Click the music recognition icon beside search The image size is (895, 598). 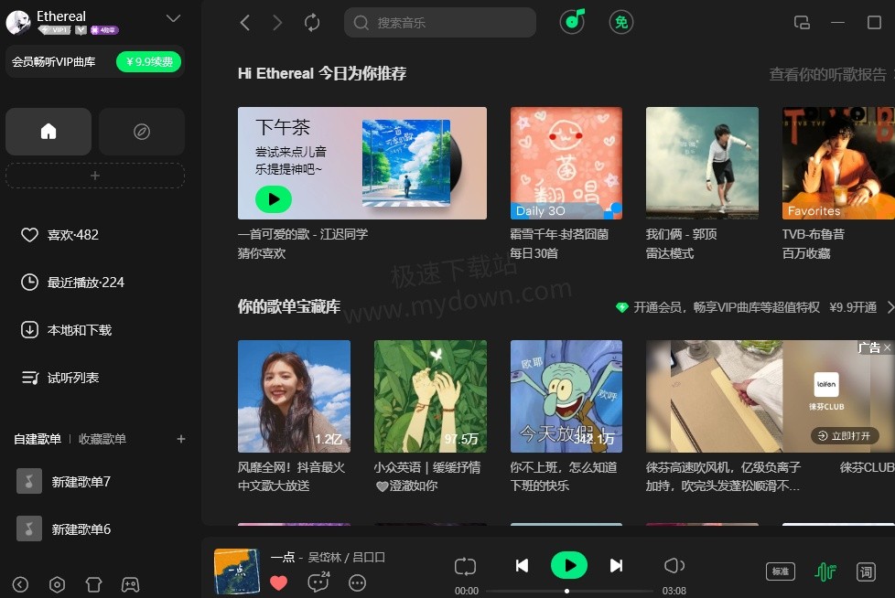click(572, 22)
